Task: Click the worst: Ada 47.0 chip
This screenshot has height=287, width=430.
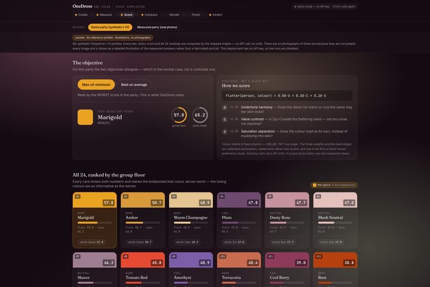Action: click(x=331, y=242)
